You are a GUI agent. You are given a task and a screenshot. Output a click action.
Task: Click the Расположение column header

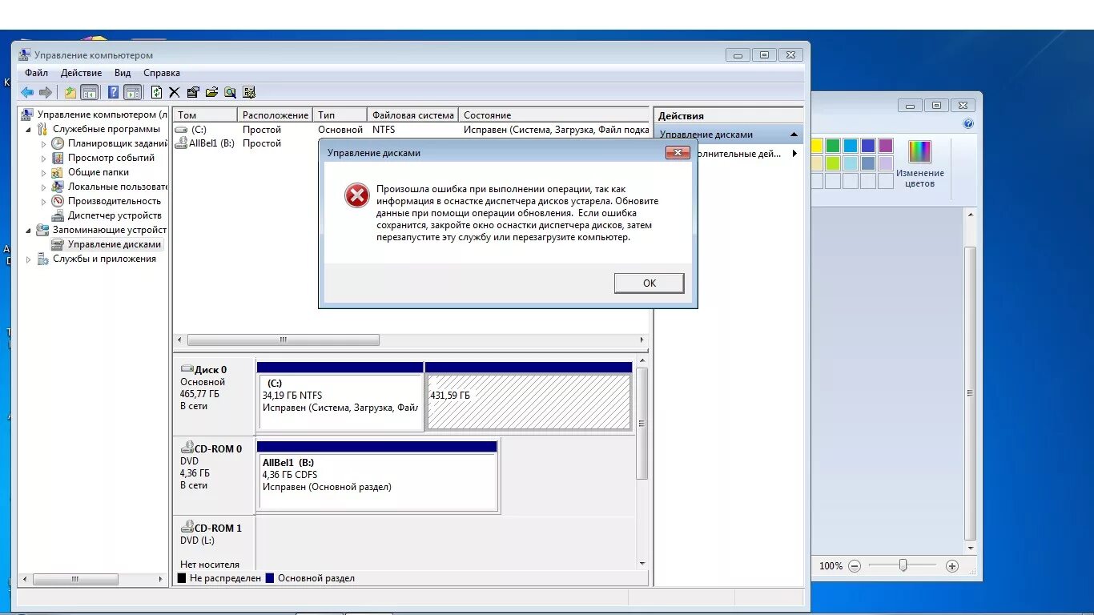(276, 115)
